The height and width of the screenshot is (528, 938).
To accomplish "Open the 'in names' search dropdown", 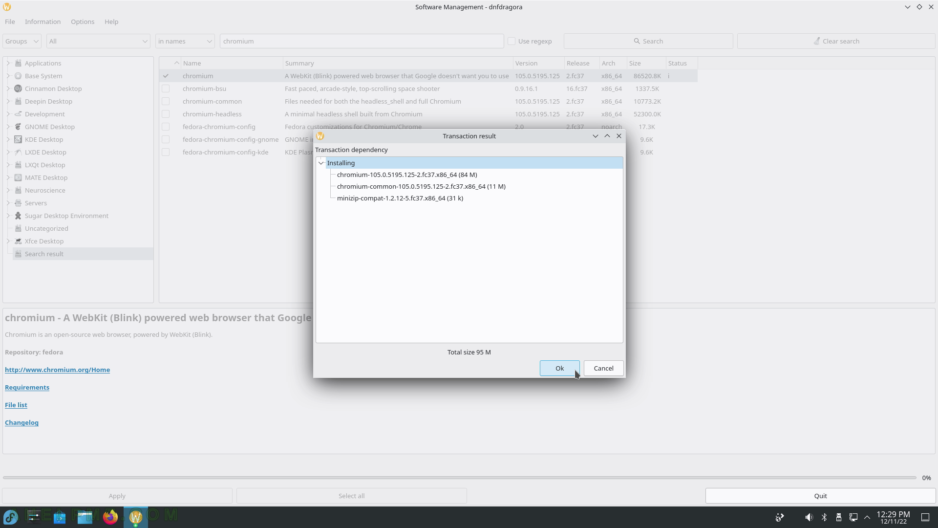I will point(185,41).
